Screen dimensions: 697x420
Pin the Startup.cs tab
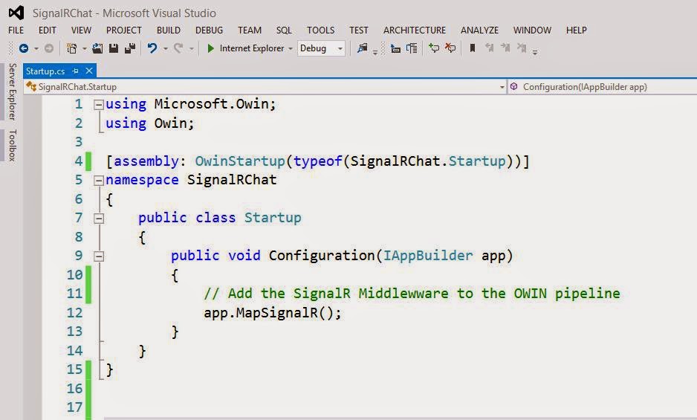[x=75, y=71]
